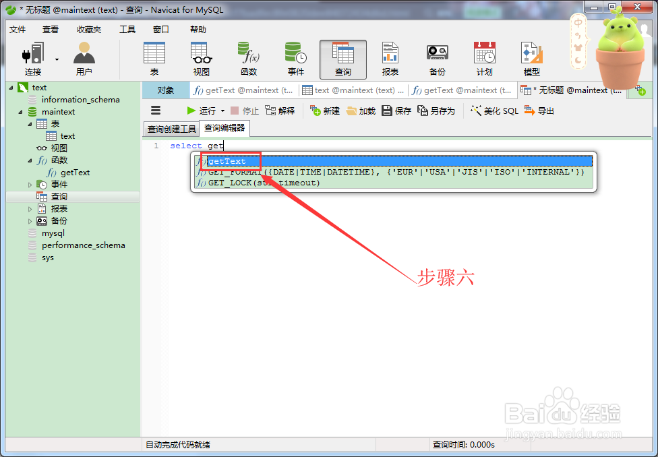Select the mysql database in tree

(53, 233)
